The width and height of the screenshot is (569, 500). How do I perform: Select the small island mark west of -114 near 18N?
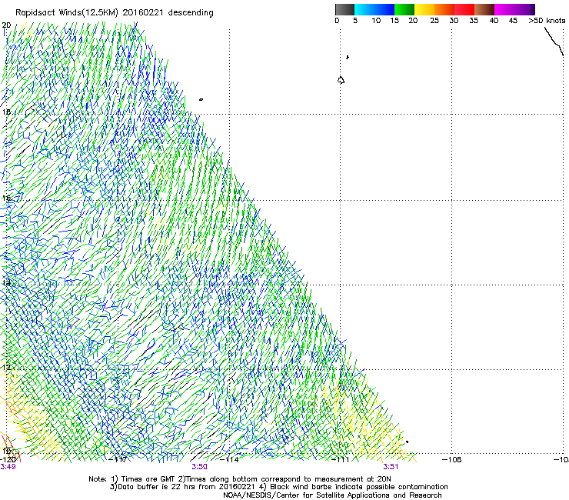(x=201, y=99)
